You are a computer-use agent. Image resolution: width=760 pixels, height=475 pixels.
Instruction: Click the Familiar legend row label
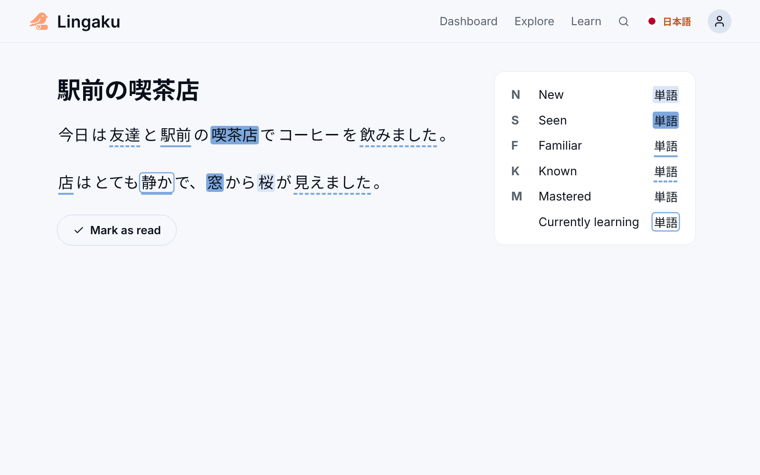(x=560, y=146)
